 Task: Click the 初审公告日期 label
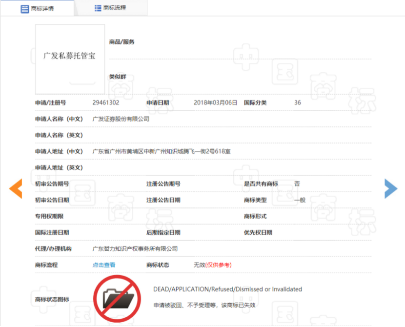52,200
